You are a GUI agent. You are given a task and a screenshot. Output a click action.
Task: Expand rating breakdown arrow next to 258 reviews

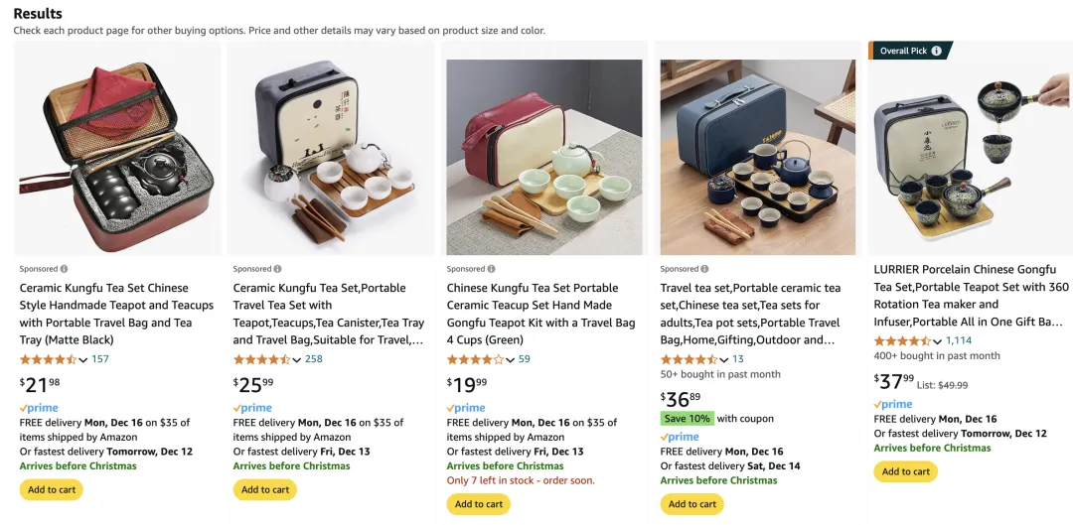[297, 360]
